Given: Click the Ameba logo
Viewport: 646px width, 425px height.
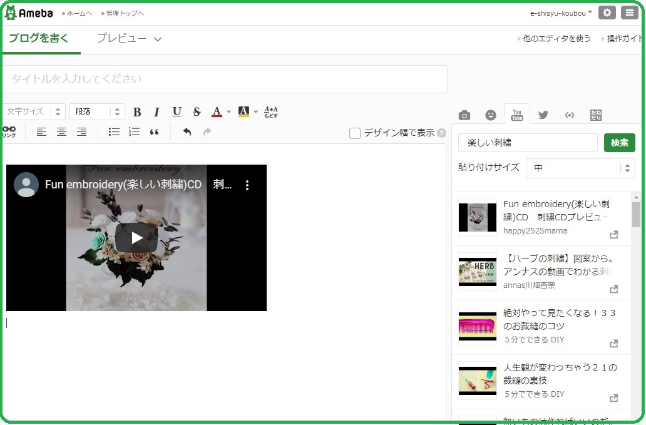Looking at the screenshot, I should pyautogui.click(x=28, y=13).
